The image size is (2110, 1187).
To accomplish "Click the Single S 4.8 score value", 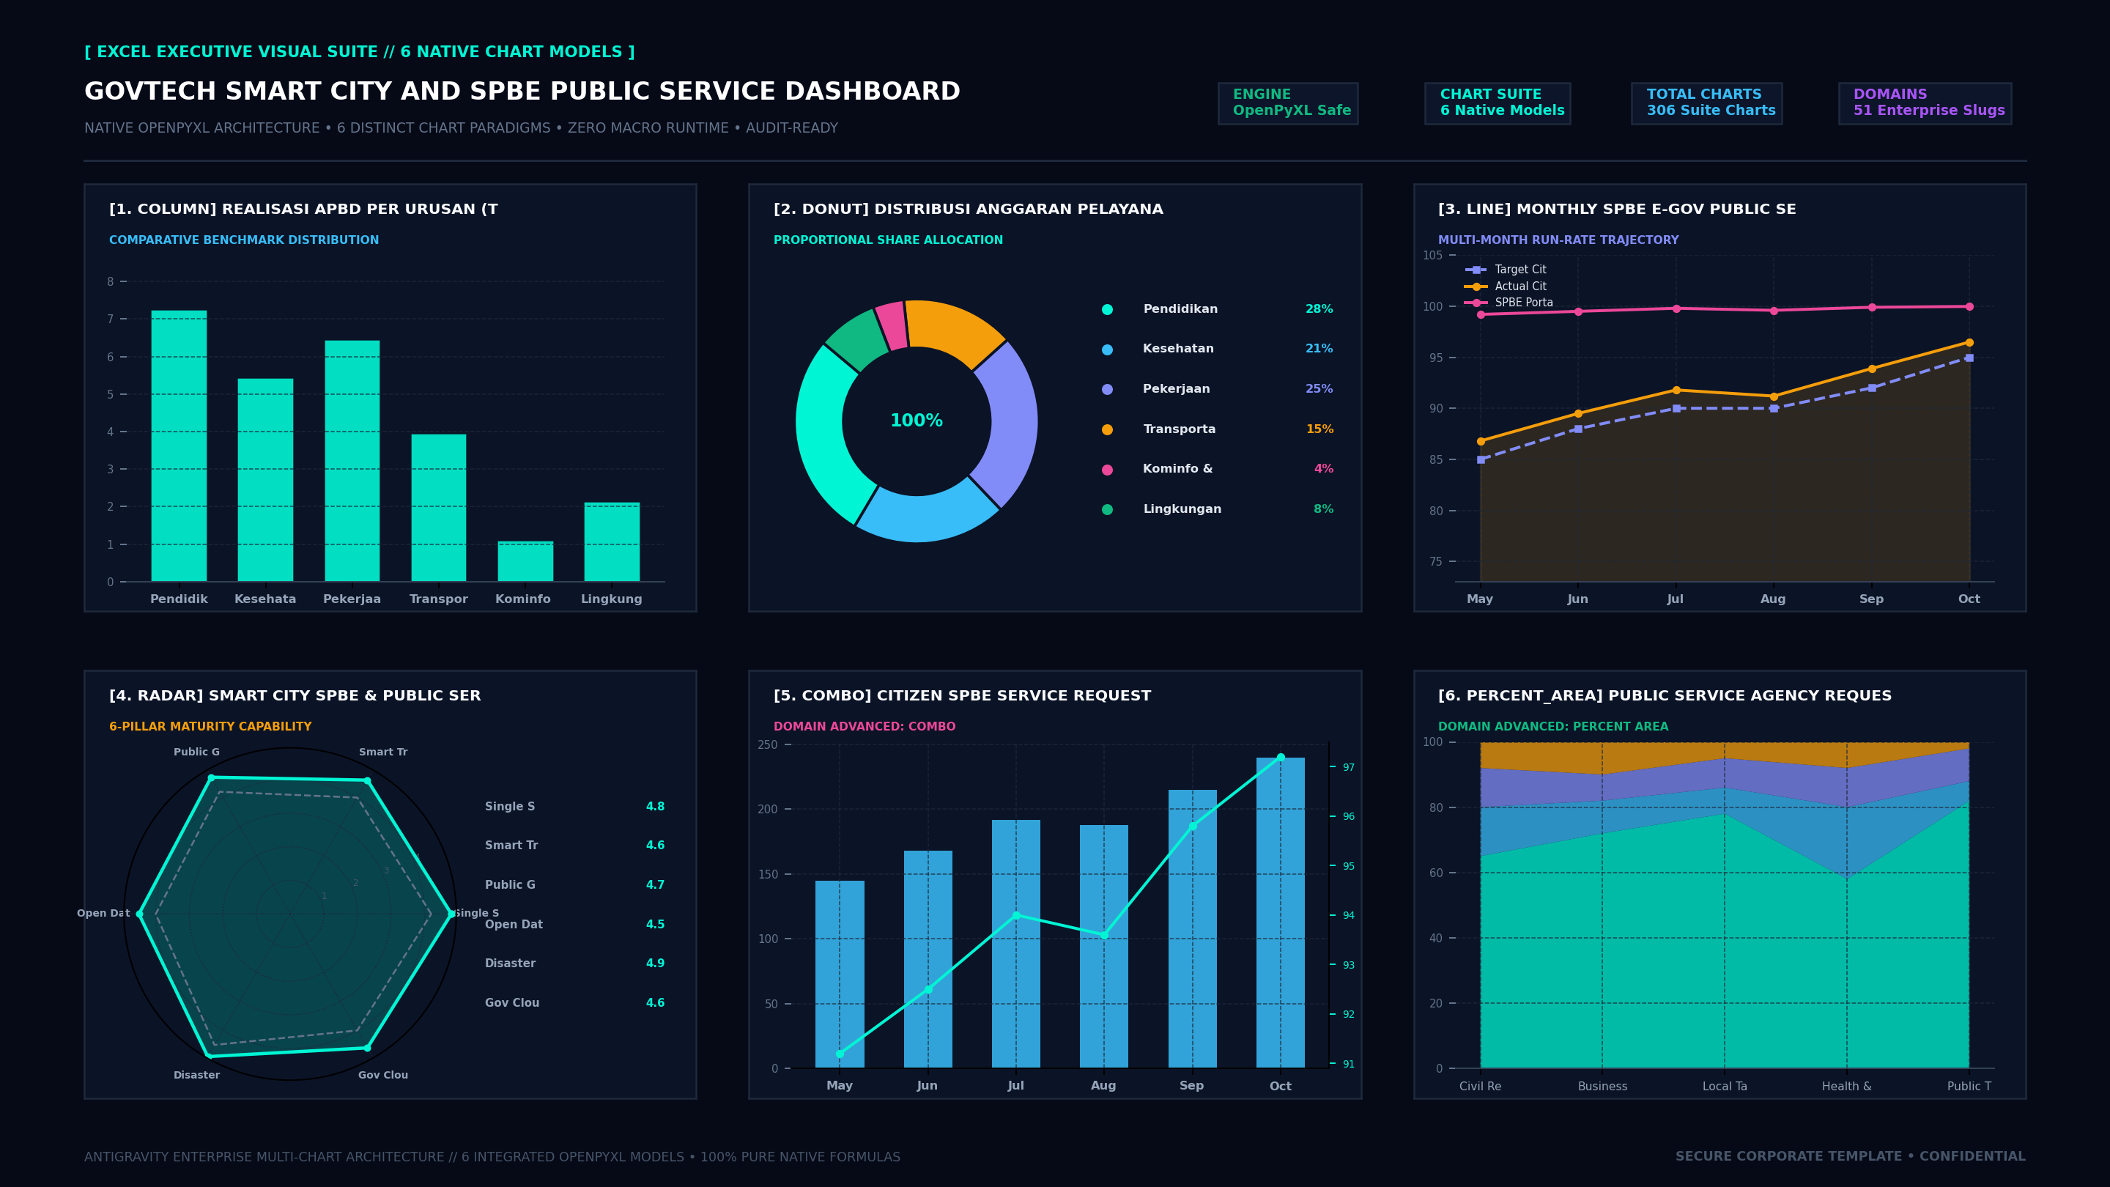I will point(655,807).
